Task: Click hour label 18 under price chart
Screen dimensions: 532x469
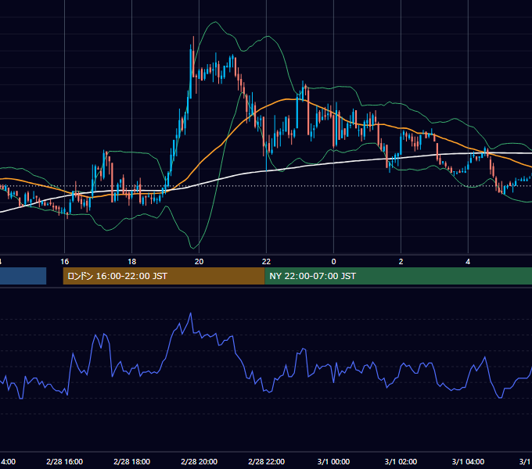Action: tap(131, 262)
